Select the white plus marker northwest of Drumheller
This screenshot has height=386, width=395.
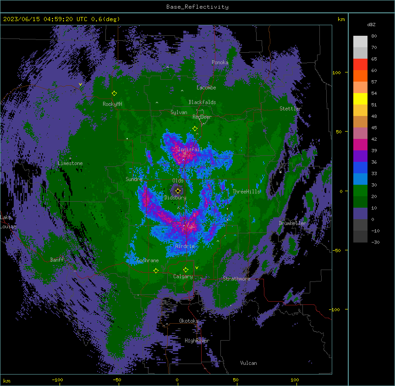tap(280, 172)
